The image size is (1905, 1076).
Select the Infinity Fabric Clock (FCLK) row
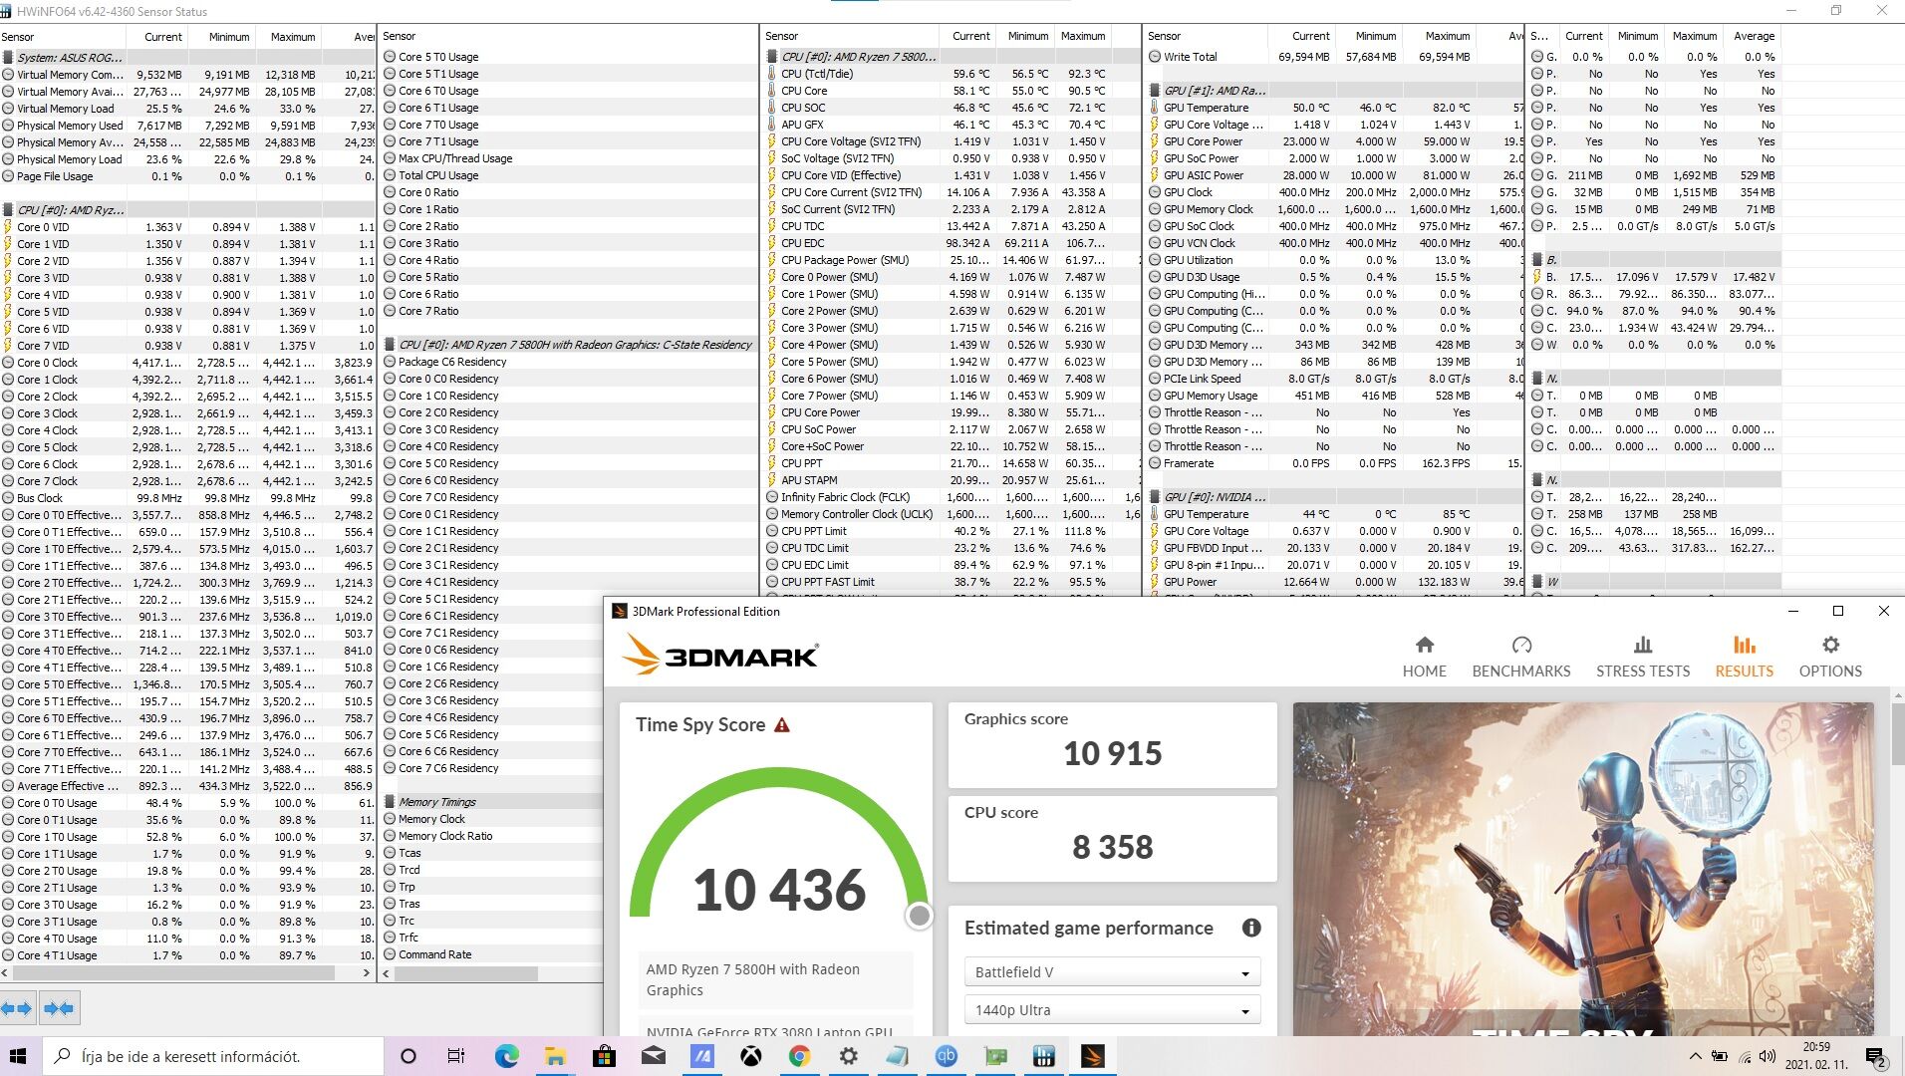point(952,497)
